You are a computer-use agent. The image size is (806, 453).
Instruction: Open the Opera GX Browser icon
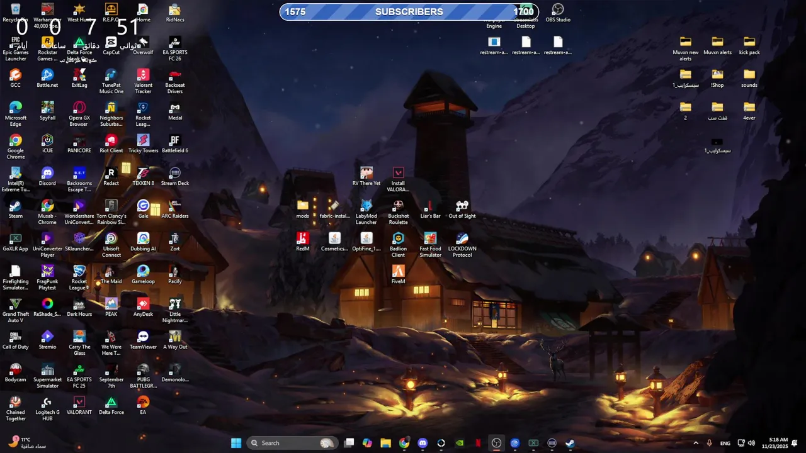point(79,113)
